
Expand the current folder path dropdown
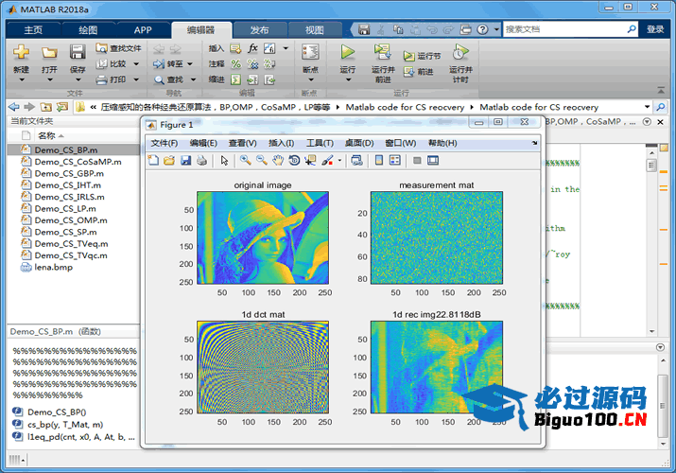(x=647, y=107)
